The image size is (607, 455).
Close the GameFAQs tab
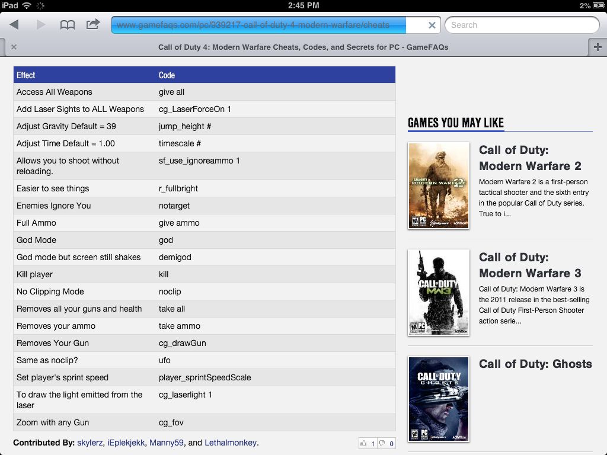pyautogui.click(x=14, y=47)
